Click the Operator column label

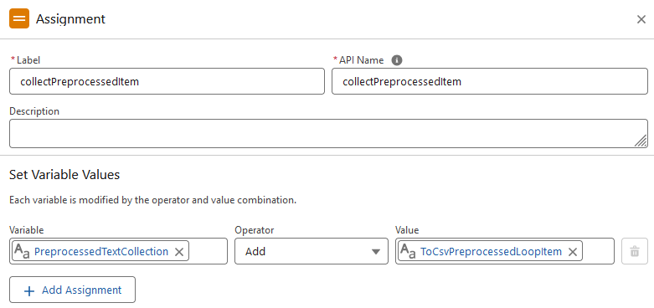point(254,230)
